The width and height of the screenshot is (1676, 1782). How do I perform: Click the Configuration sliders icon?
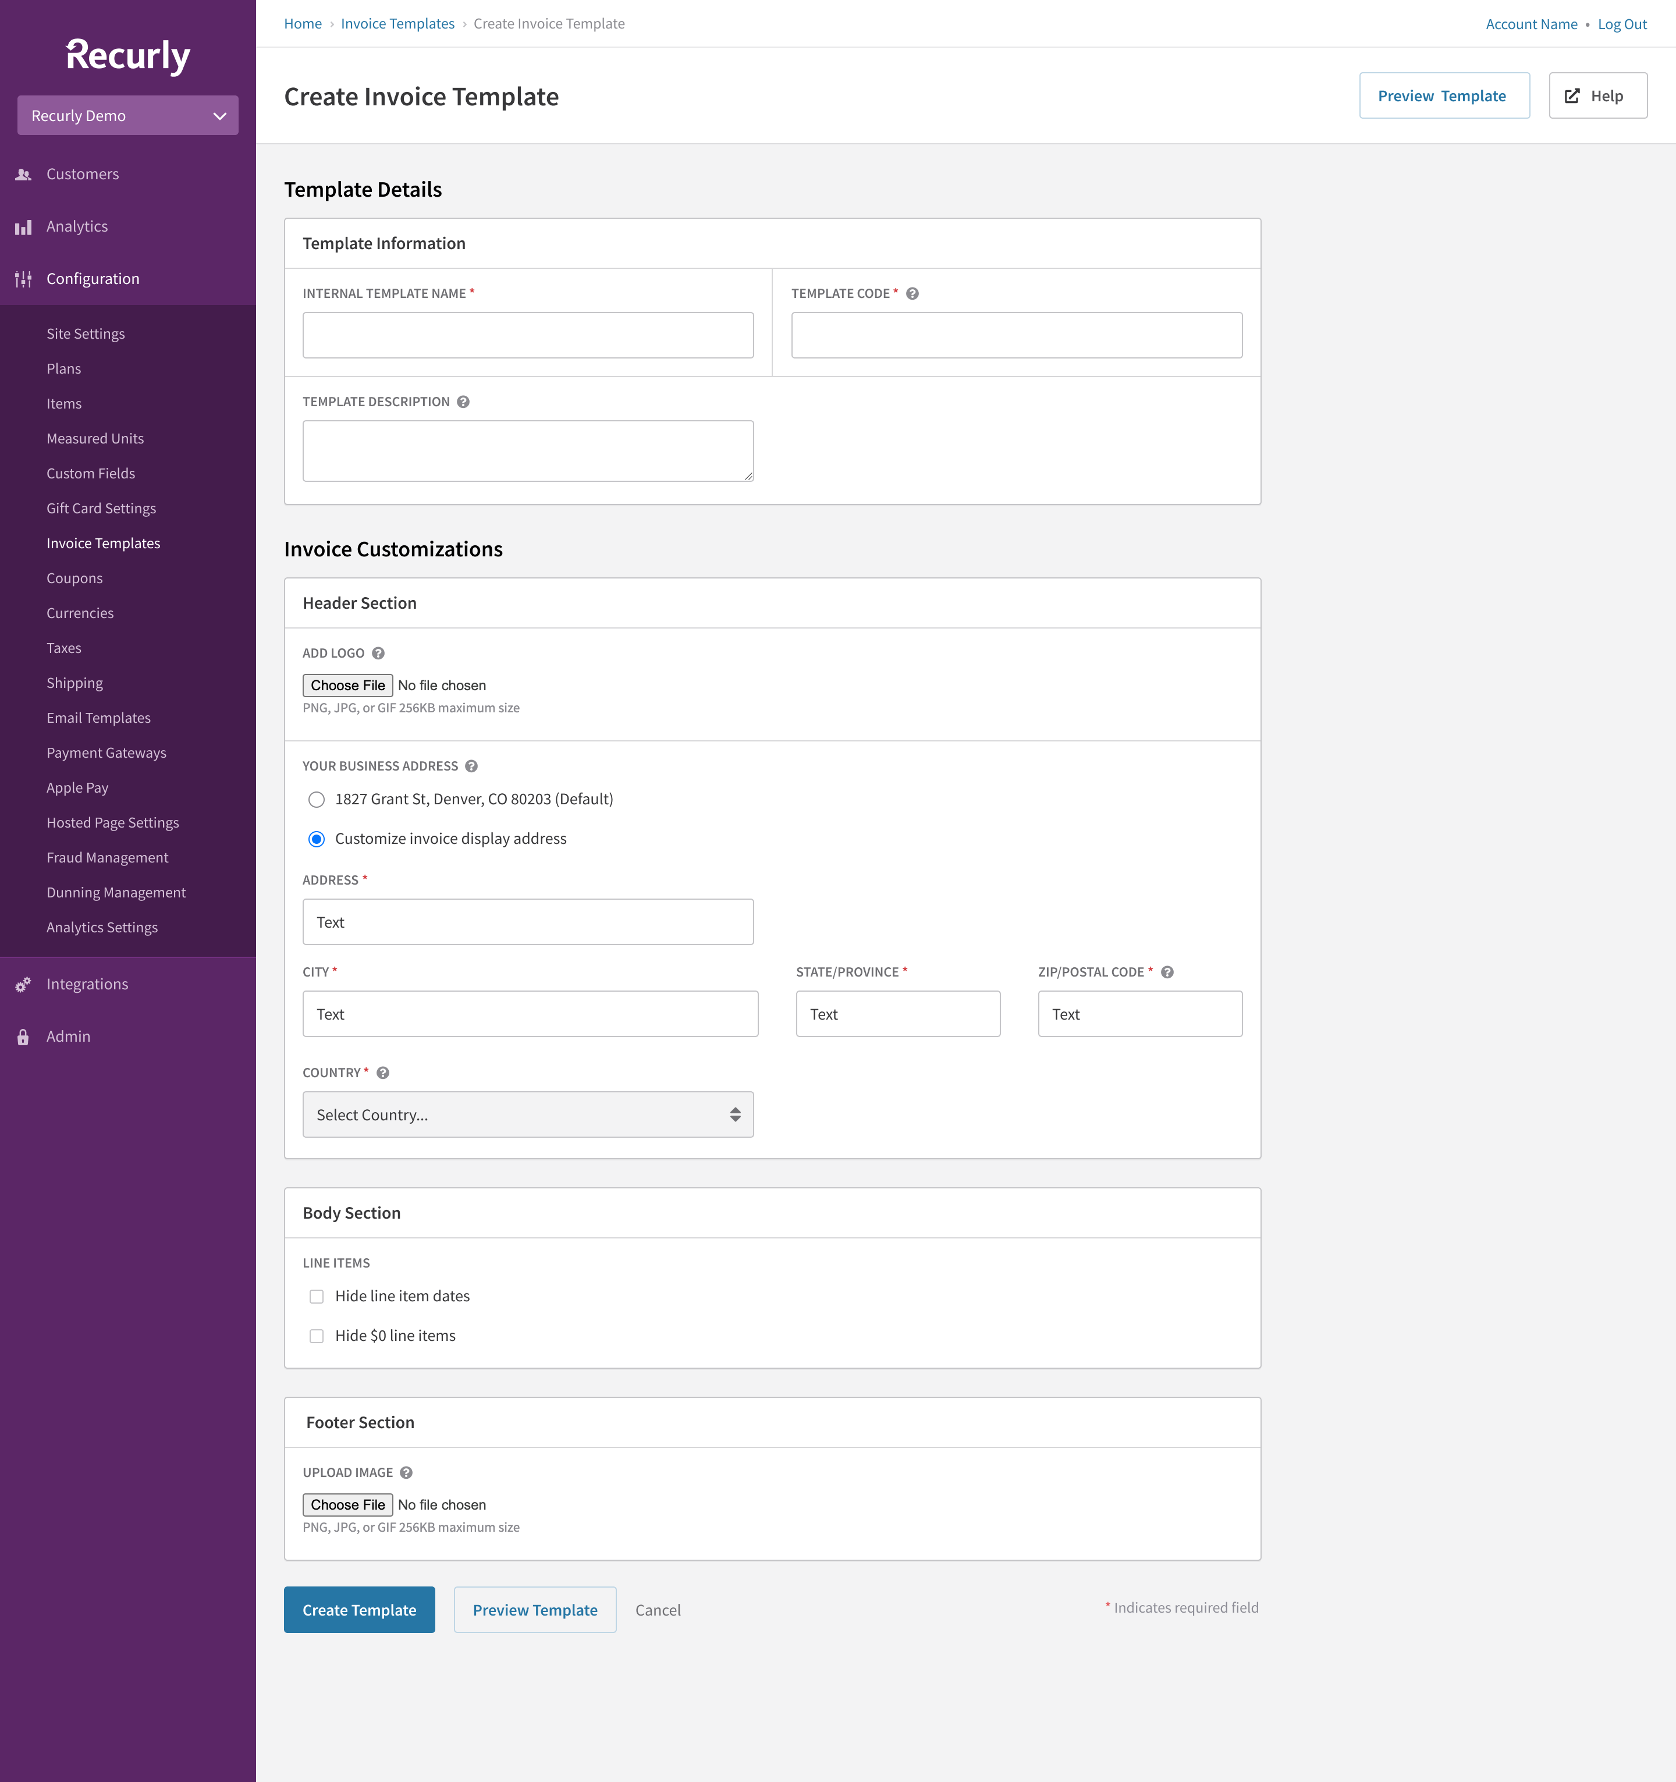pos(23,279)
